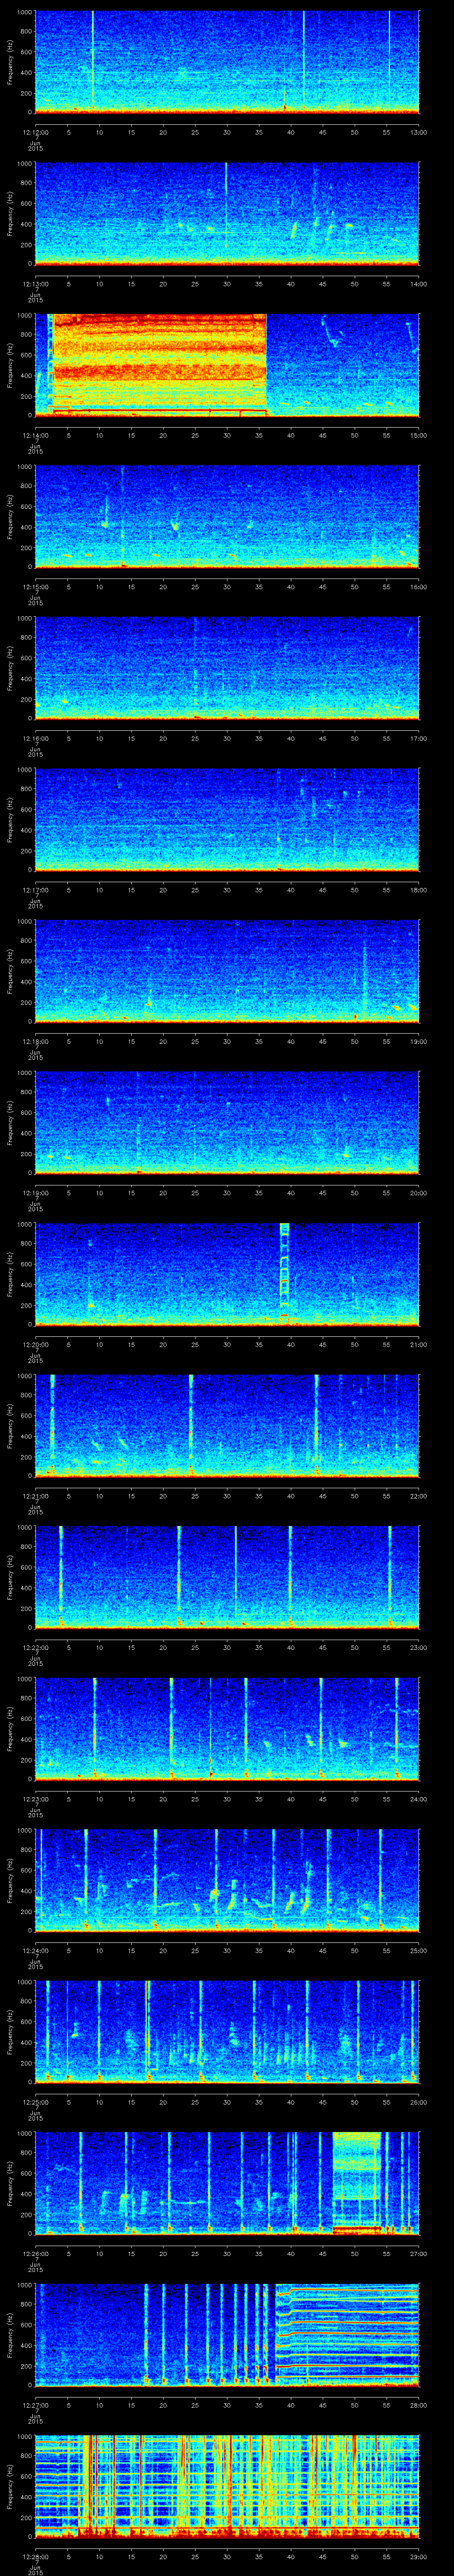Click the 17:00 end time label
Image resolution: width=454 pixels, height=2576 pixels.
point(418,738)
